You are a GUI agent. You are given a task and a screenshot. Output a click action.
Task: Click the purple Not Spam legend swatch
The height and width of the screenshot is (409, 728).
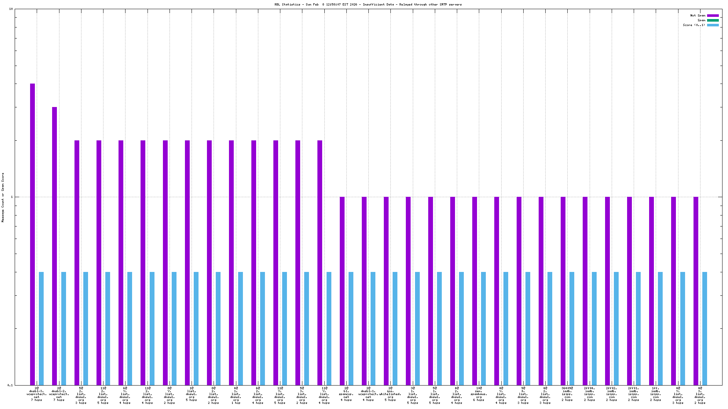coord(713,15)
